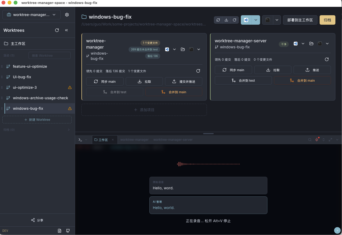This screenshot has width=342, height=235.
Task: Search in the terminal panel
Action: tap(310, 140)
